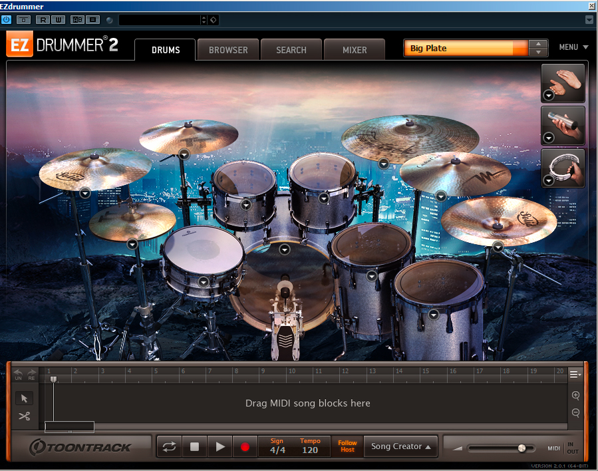Open the Song Creator panel

click(x=400, y=446)
